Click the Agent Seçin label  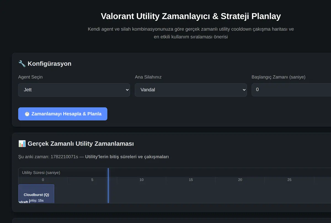tap(30, 77)
